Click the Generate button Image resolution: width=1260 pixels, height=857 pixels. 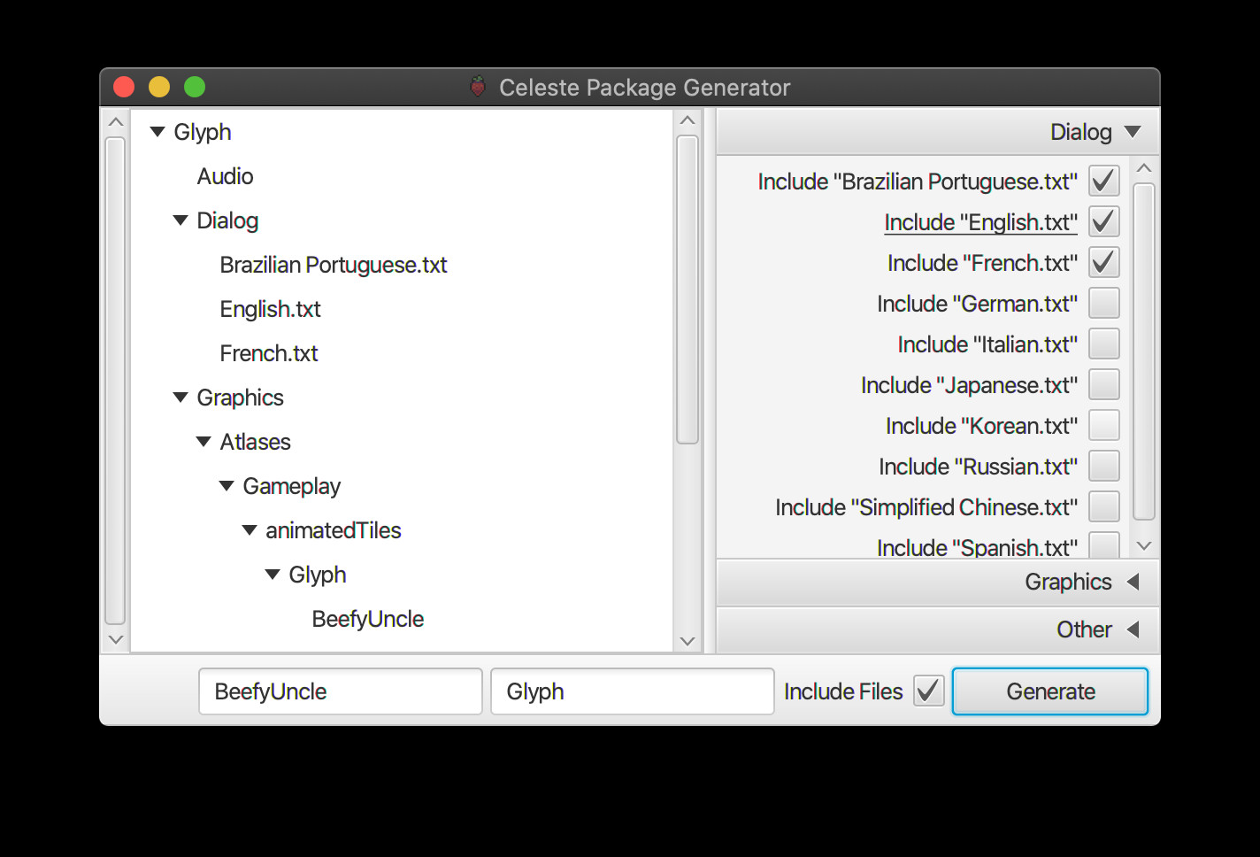(x=1050, y=691)
